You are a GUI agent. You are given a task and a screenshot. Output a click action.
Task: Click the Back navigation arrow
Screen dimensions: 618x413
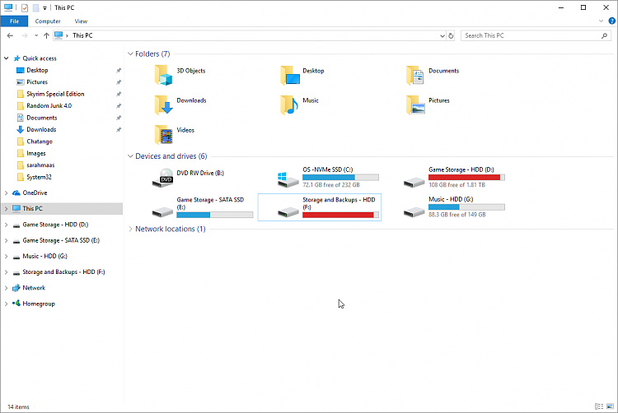10,35
